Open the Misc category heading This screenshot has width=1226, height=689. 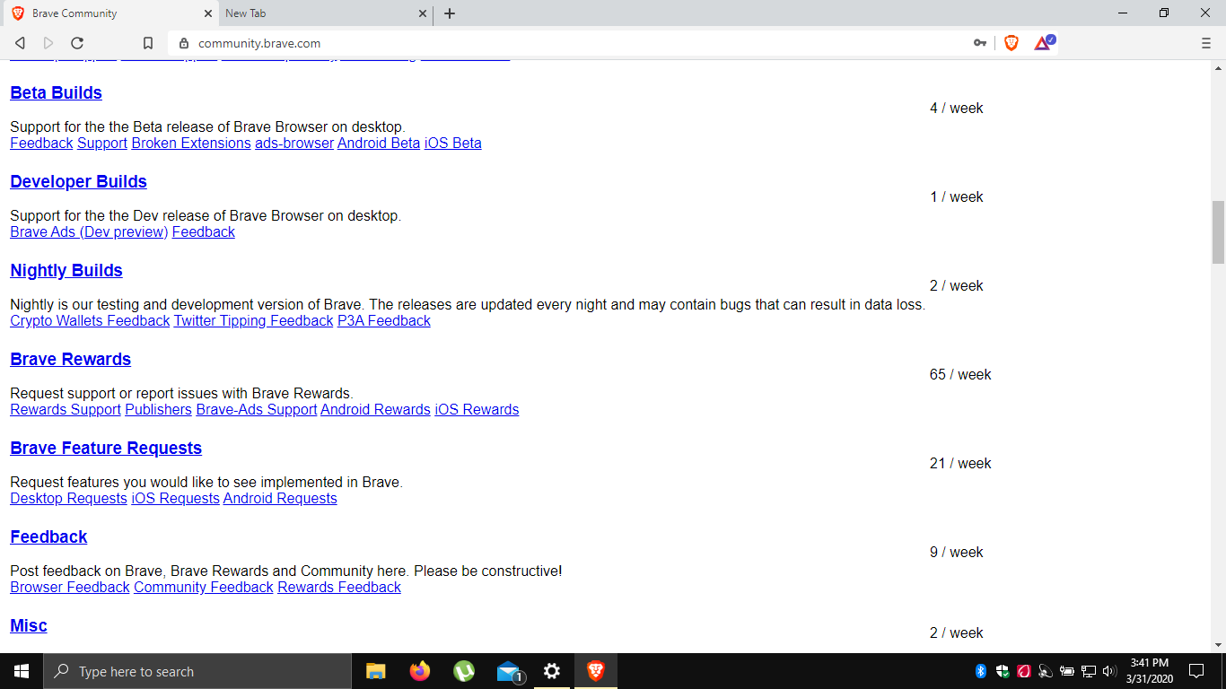[x=29, y=625]
